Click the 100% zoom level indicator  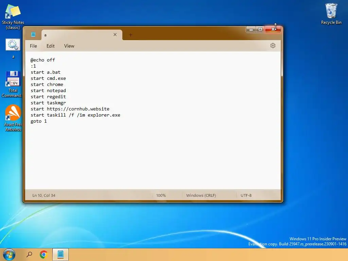point(161,195)
